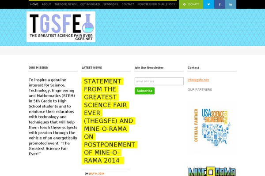Image resolution: width=265 pixels, height=176 pixels.
Task: Open the Contact menu item
Action: point(128,4)
